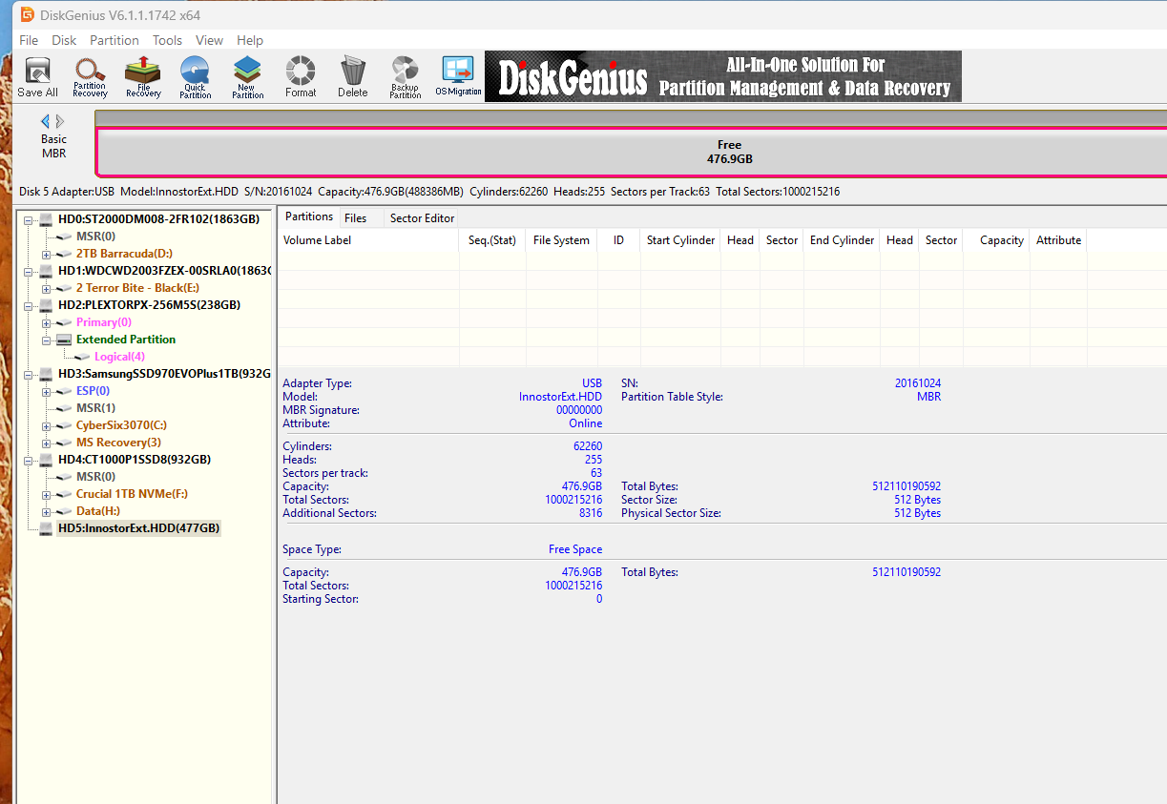
Task: Click the Delete trash can icon
Action: pyautogui.click(x=353, y=76)
